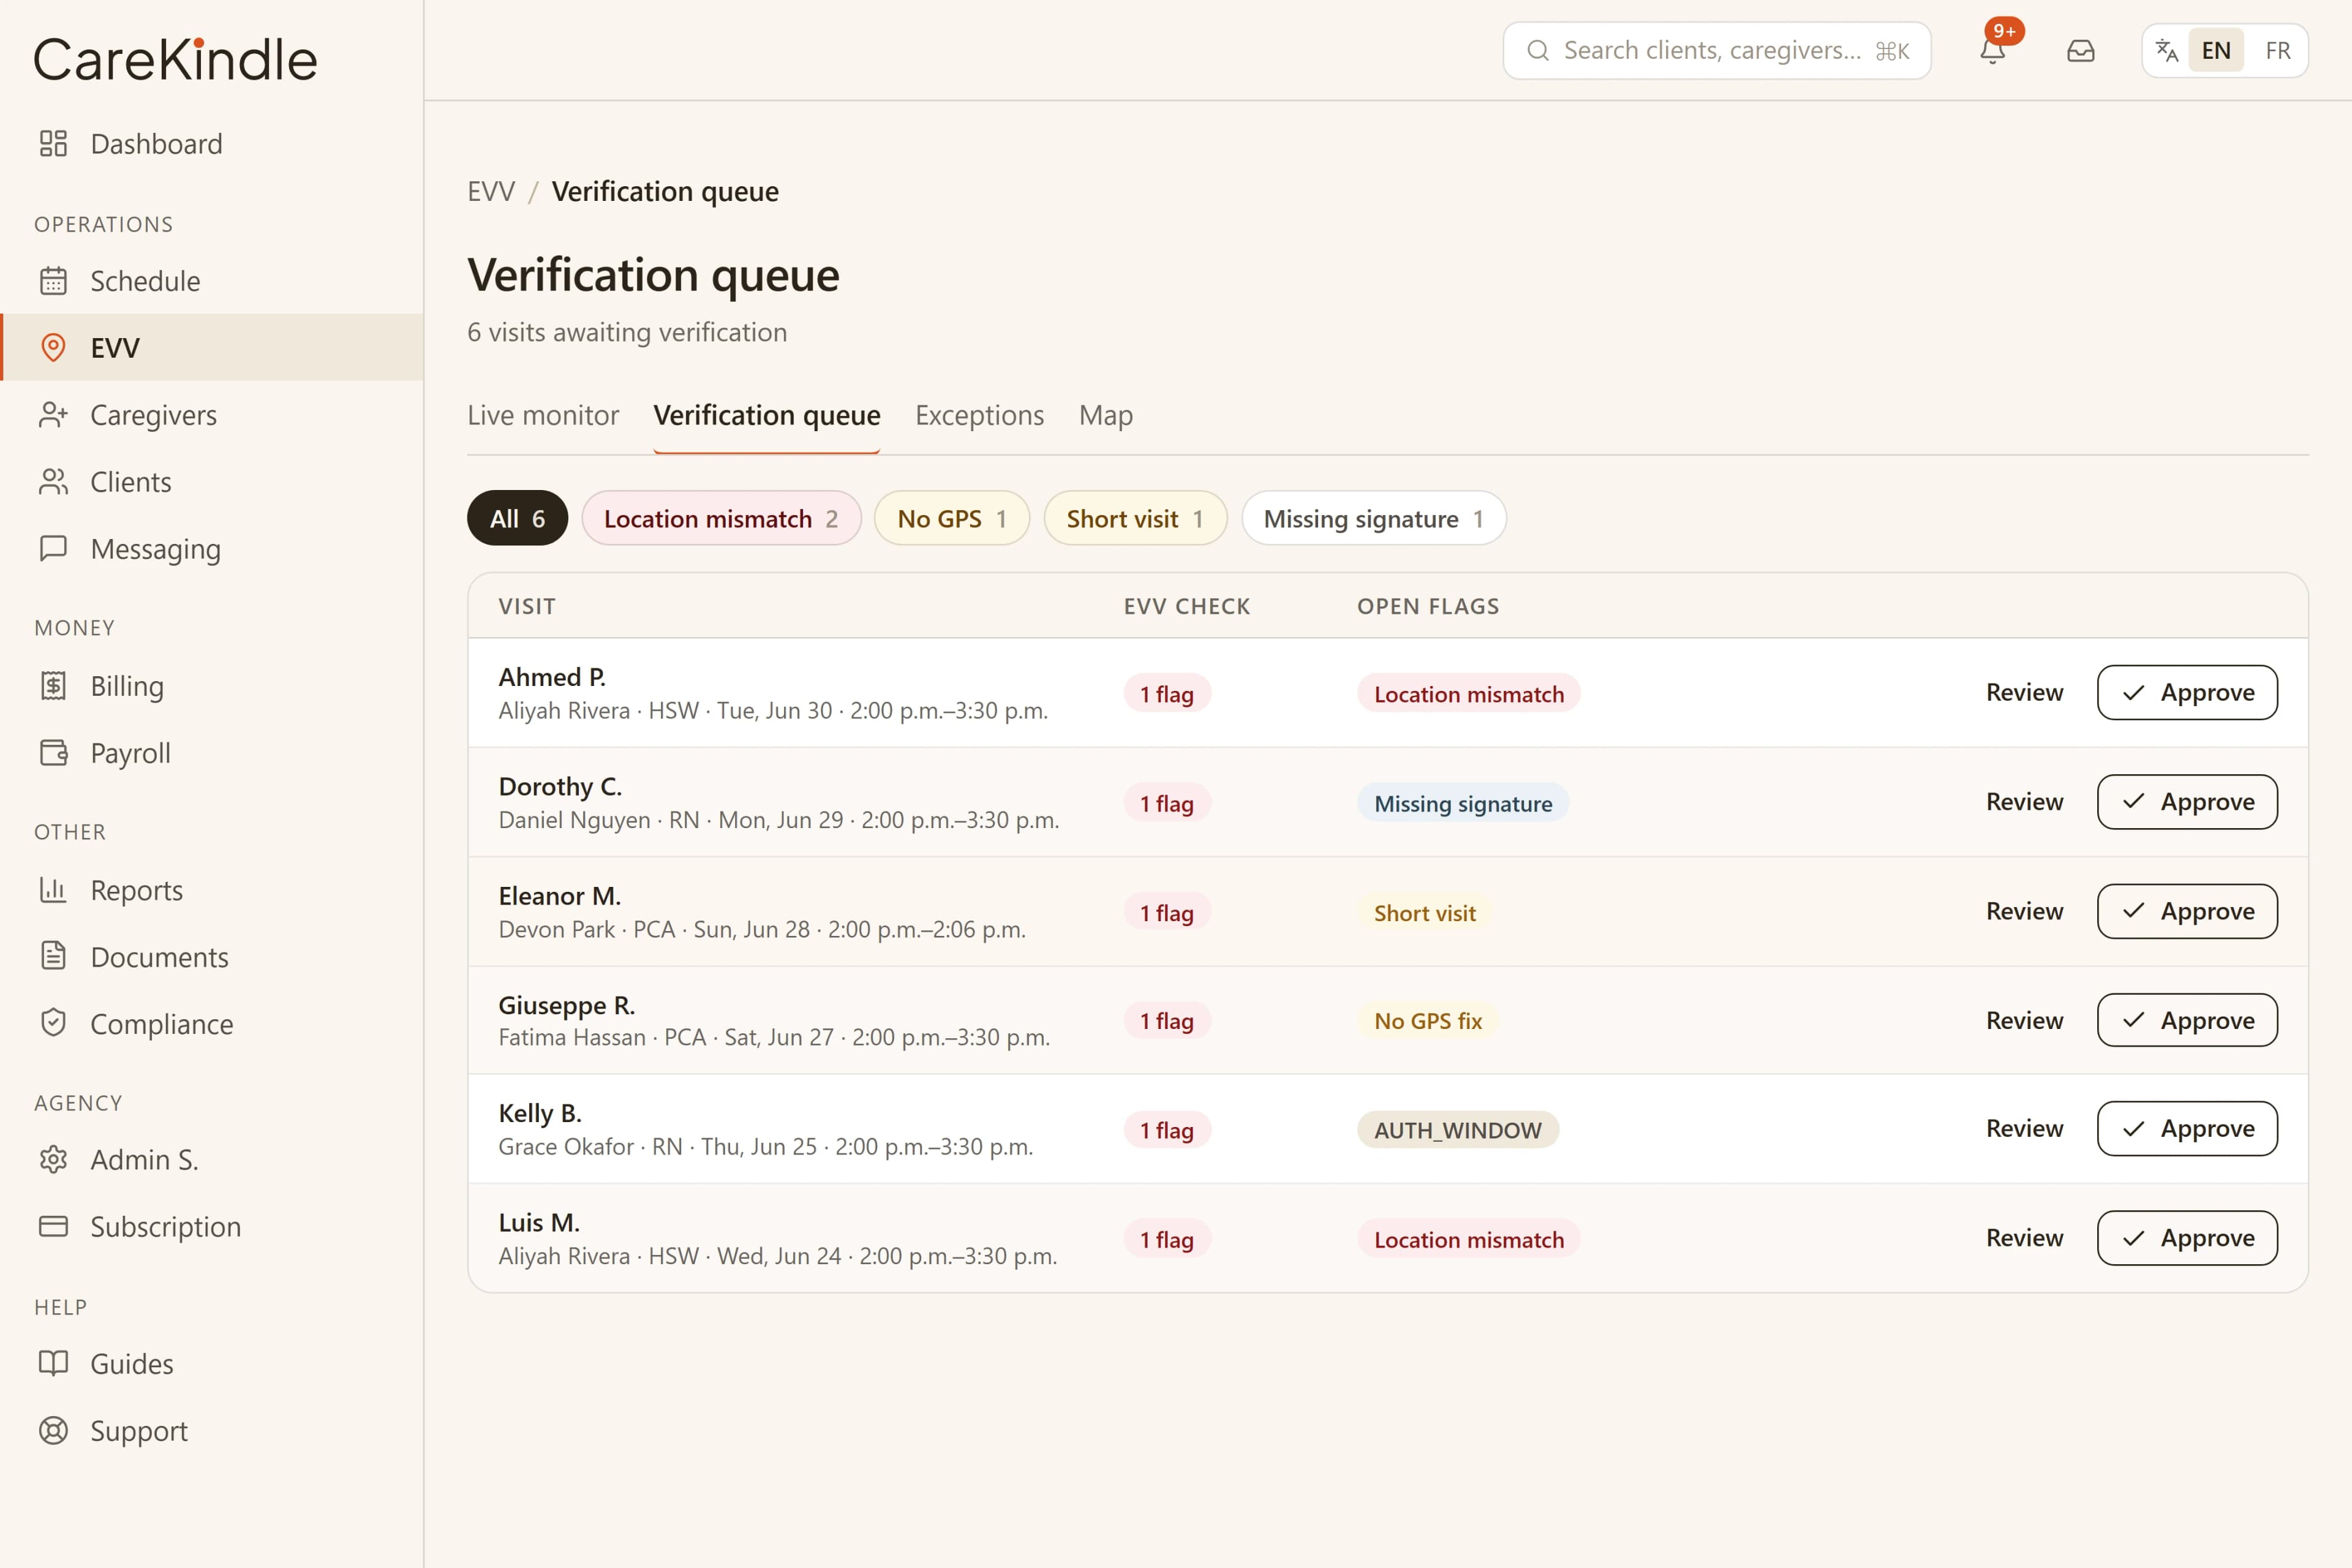Viewport: 2352px width, 1568px height.
Task: Click the search magnifier icon
Action: (1538, 50)
